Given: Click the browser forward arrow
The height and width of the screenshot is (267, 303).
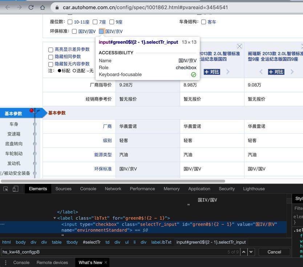Looking at the screenshot, I should tap(19, 8).
